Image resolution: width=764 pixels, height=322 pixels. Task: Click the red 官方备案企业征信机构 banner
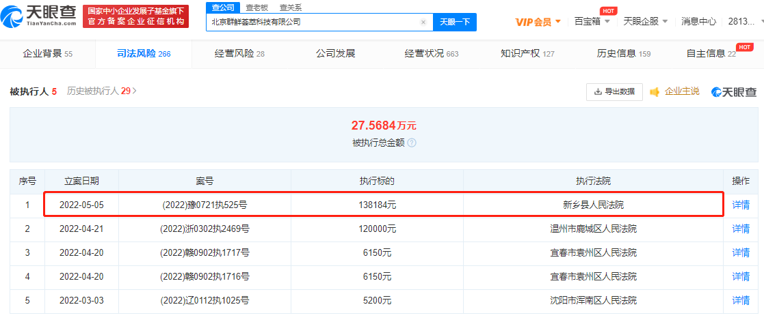pos(135,16)
